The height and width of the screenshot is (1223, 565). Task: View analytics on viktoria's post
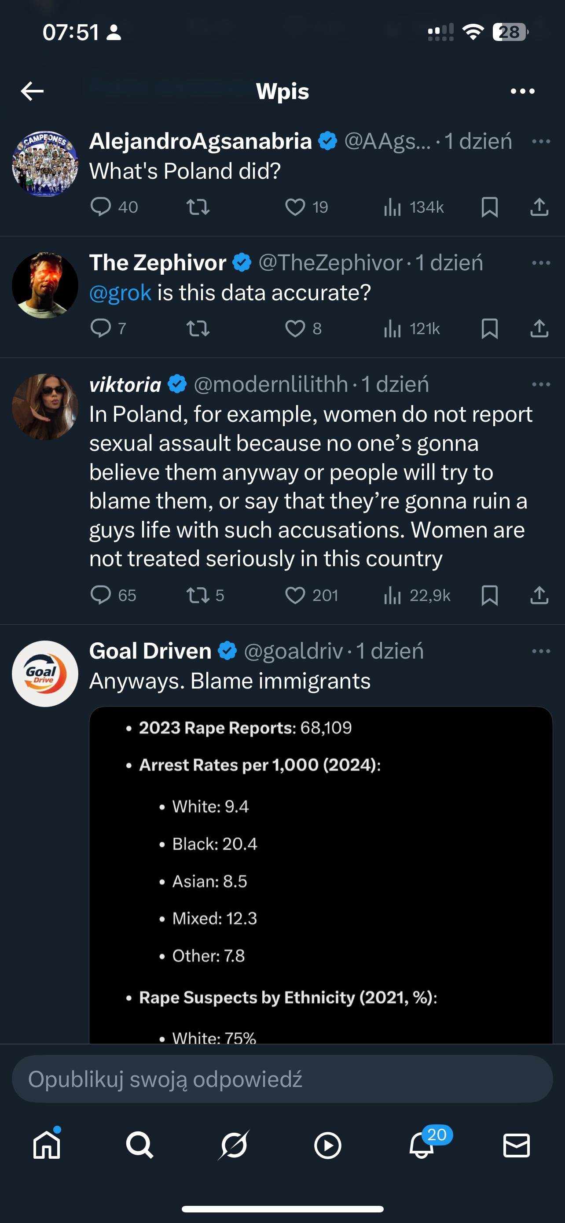(393, 595)
